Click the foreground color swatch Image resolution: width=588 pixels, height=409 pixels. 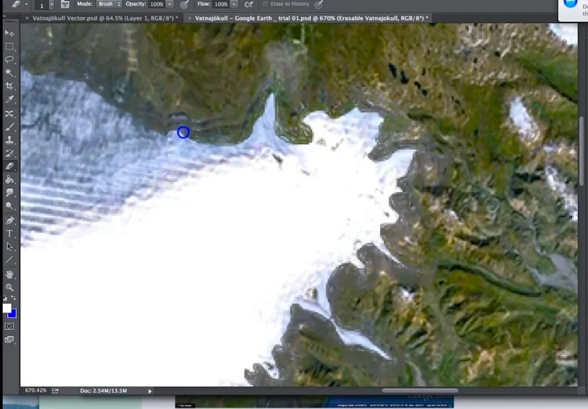[8, 309]
